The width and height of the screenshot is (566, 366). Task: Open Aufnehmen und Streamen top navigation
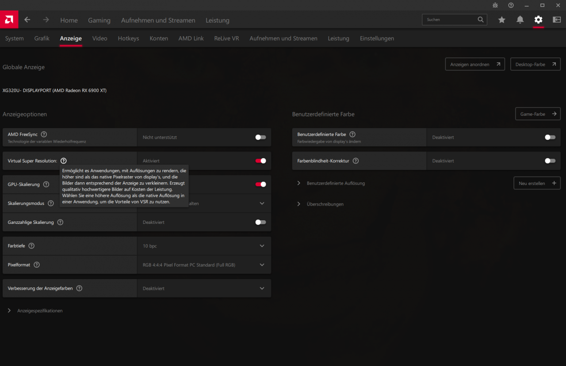click(158, 20)
